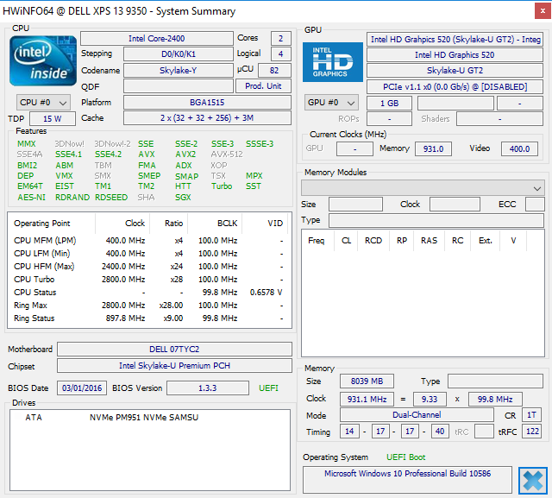Click the Chipset field Intel Skylake-U Premium PCH

[174, 366]
